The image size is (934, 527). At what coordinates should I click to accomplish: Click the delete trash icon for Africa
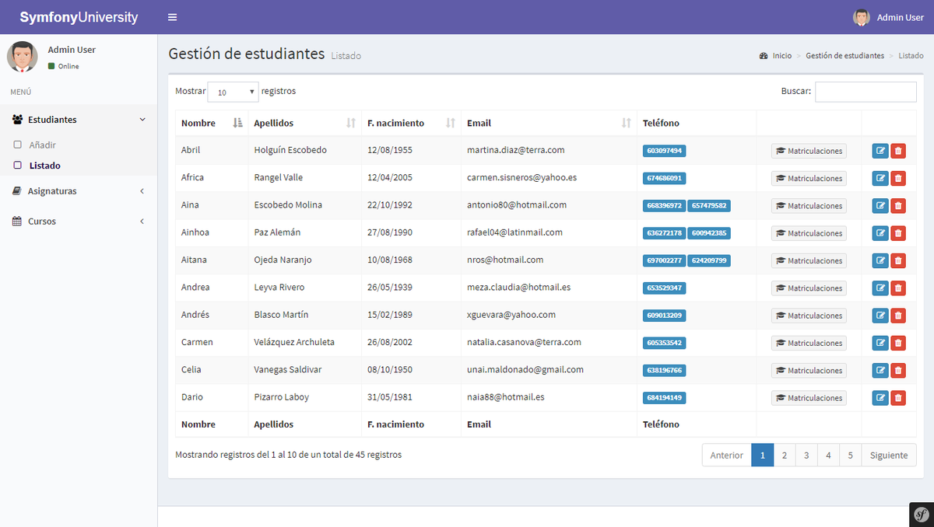coord(898,178)
